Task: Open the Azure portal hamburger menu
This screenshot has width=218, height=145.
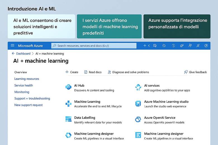Action: [x=12, y=45]
